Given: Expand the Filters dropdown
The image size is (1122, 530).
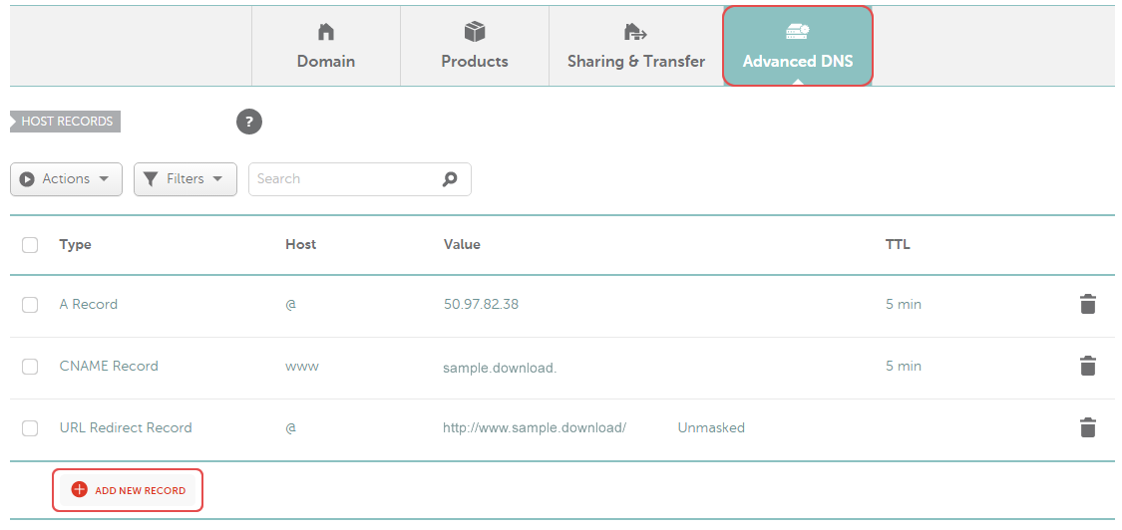Looking at the screenshot, I should pyautogui.click(x=185, y=179).
